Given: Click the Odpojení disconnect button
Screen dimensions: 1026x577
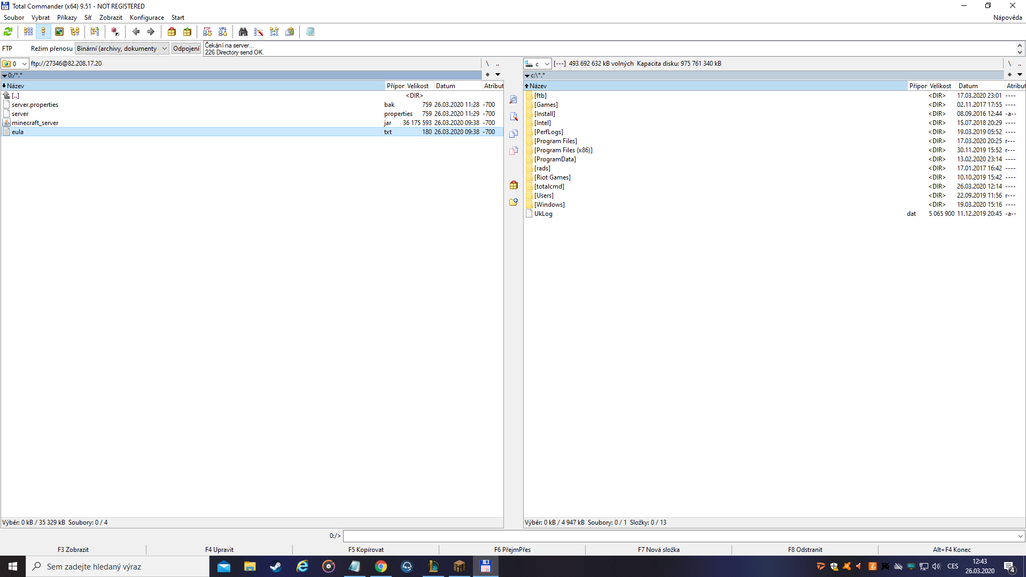Looking at the screenshot, I should pyautogui.click(x=186, y=49).
